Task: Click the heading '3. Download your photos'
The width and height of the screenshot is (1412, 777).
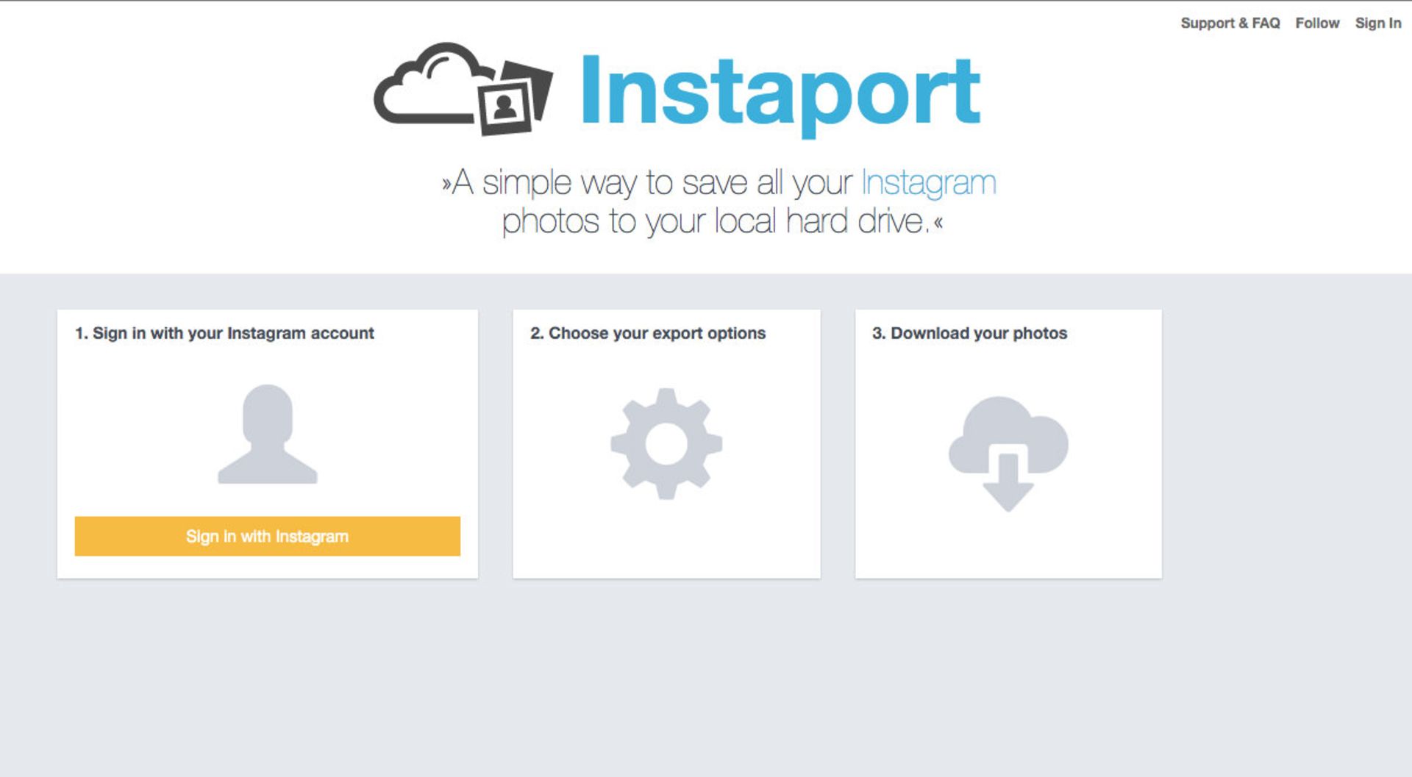Action: [969, 333]
